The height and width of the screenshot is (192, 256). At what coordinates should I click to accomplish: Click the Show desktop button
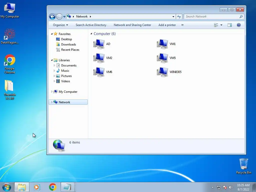(254, 187)
